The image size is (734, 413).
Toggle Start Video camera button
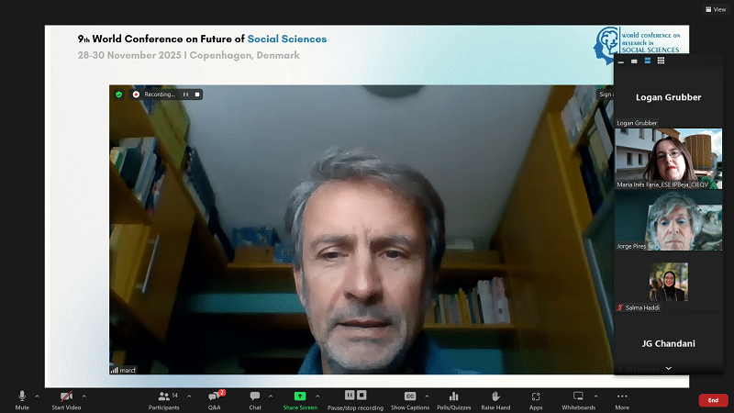click(x=65, y=399)
